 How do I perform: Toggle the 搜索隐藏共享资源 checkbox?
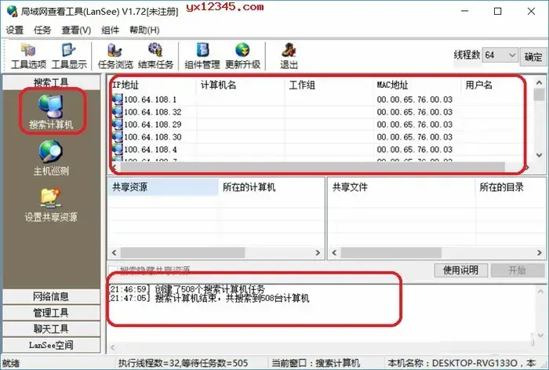pyautogui.click(x=114, y=270)
